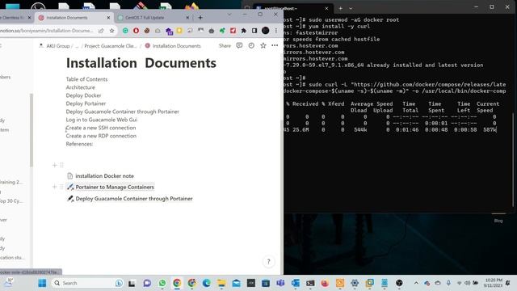Open the Grammarly extension icon
The width and height of the screenshot is (517, 291).
pos(125,31)
